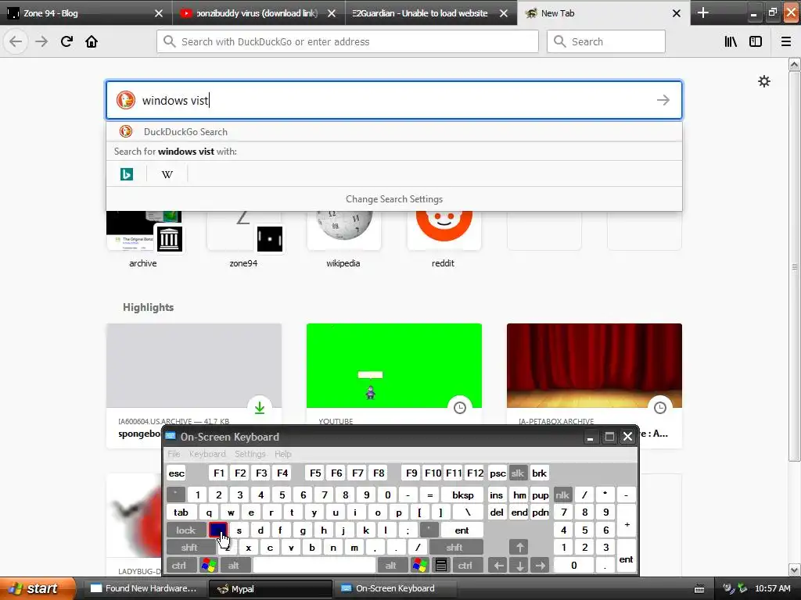
Task: Click Change Search Settings
Action: 394,199
